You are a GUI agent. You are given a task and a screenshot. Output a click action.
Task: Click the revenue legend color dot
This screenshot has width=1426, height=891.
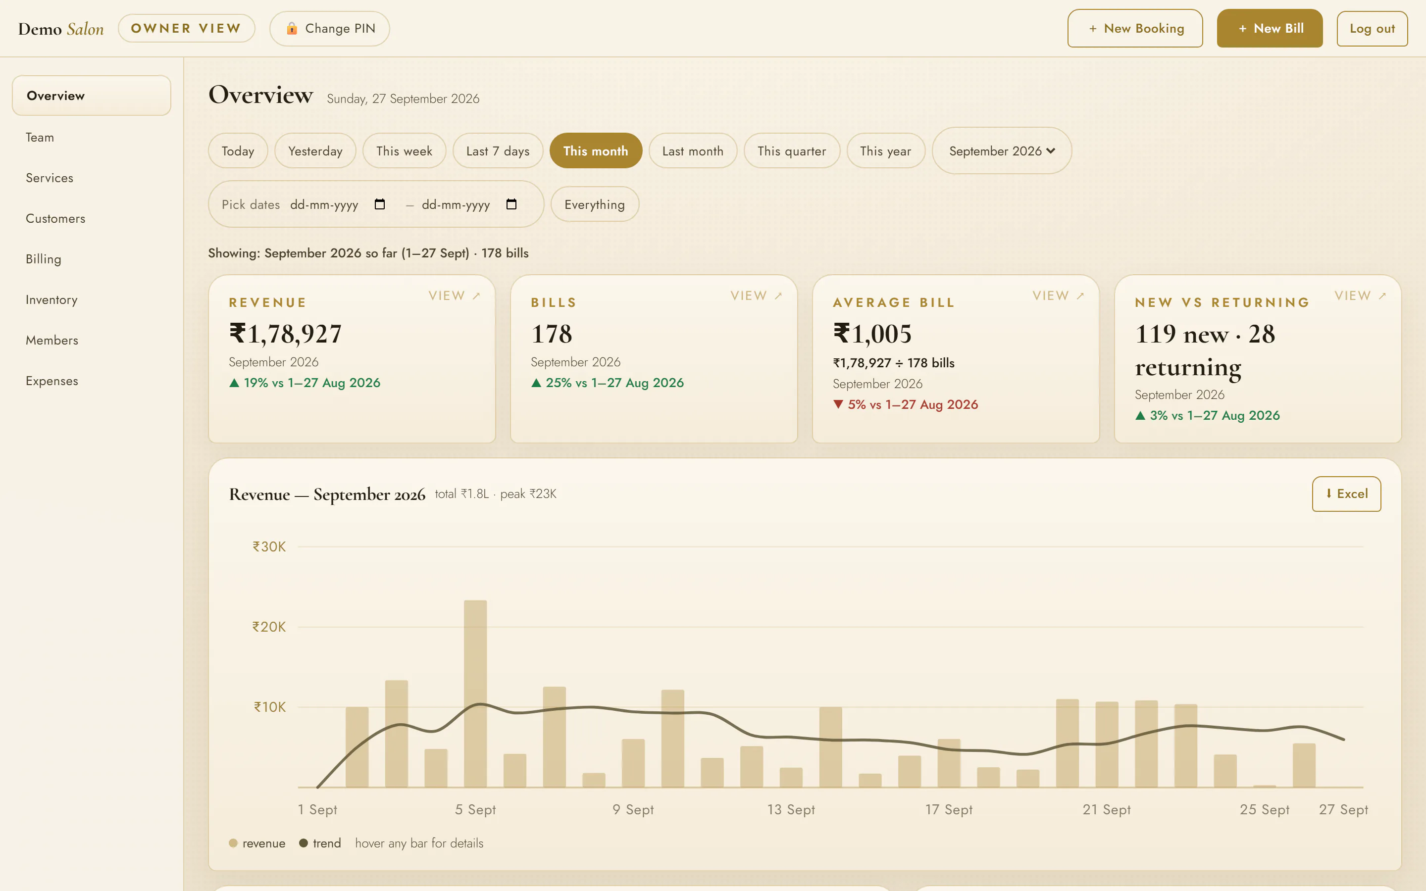[x=233, y=842]
